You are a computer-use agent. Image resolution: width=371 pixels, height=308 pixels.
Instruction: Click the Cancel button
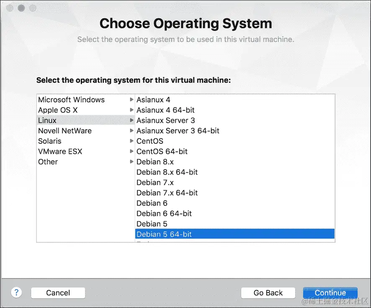tap(58, 293)
